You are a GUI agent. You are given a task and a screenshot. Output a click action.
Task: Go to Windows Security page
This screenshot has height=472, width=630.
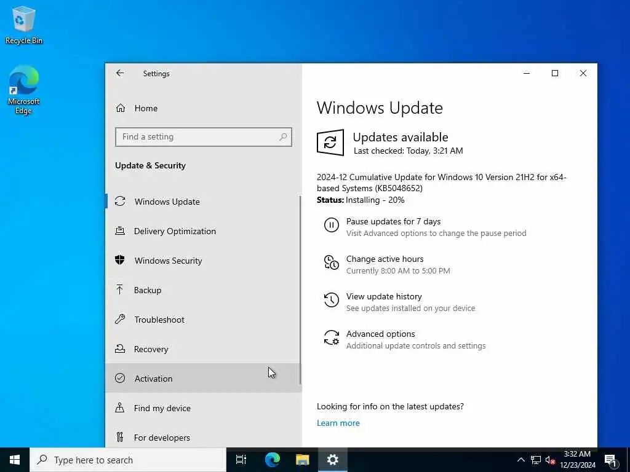203,261
